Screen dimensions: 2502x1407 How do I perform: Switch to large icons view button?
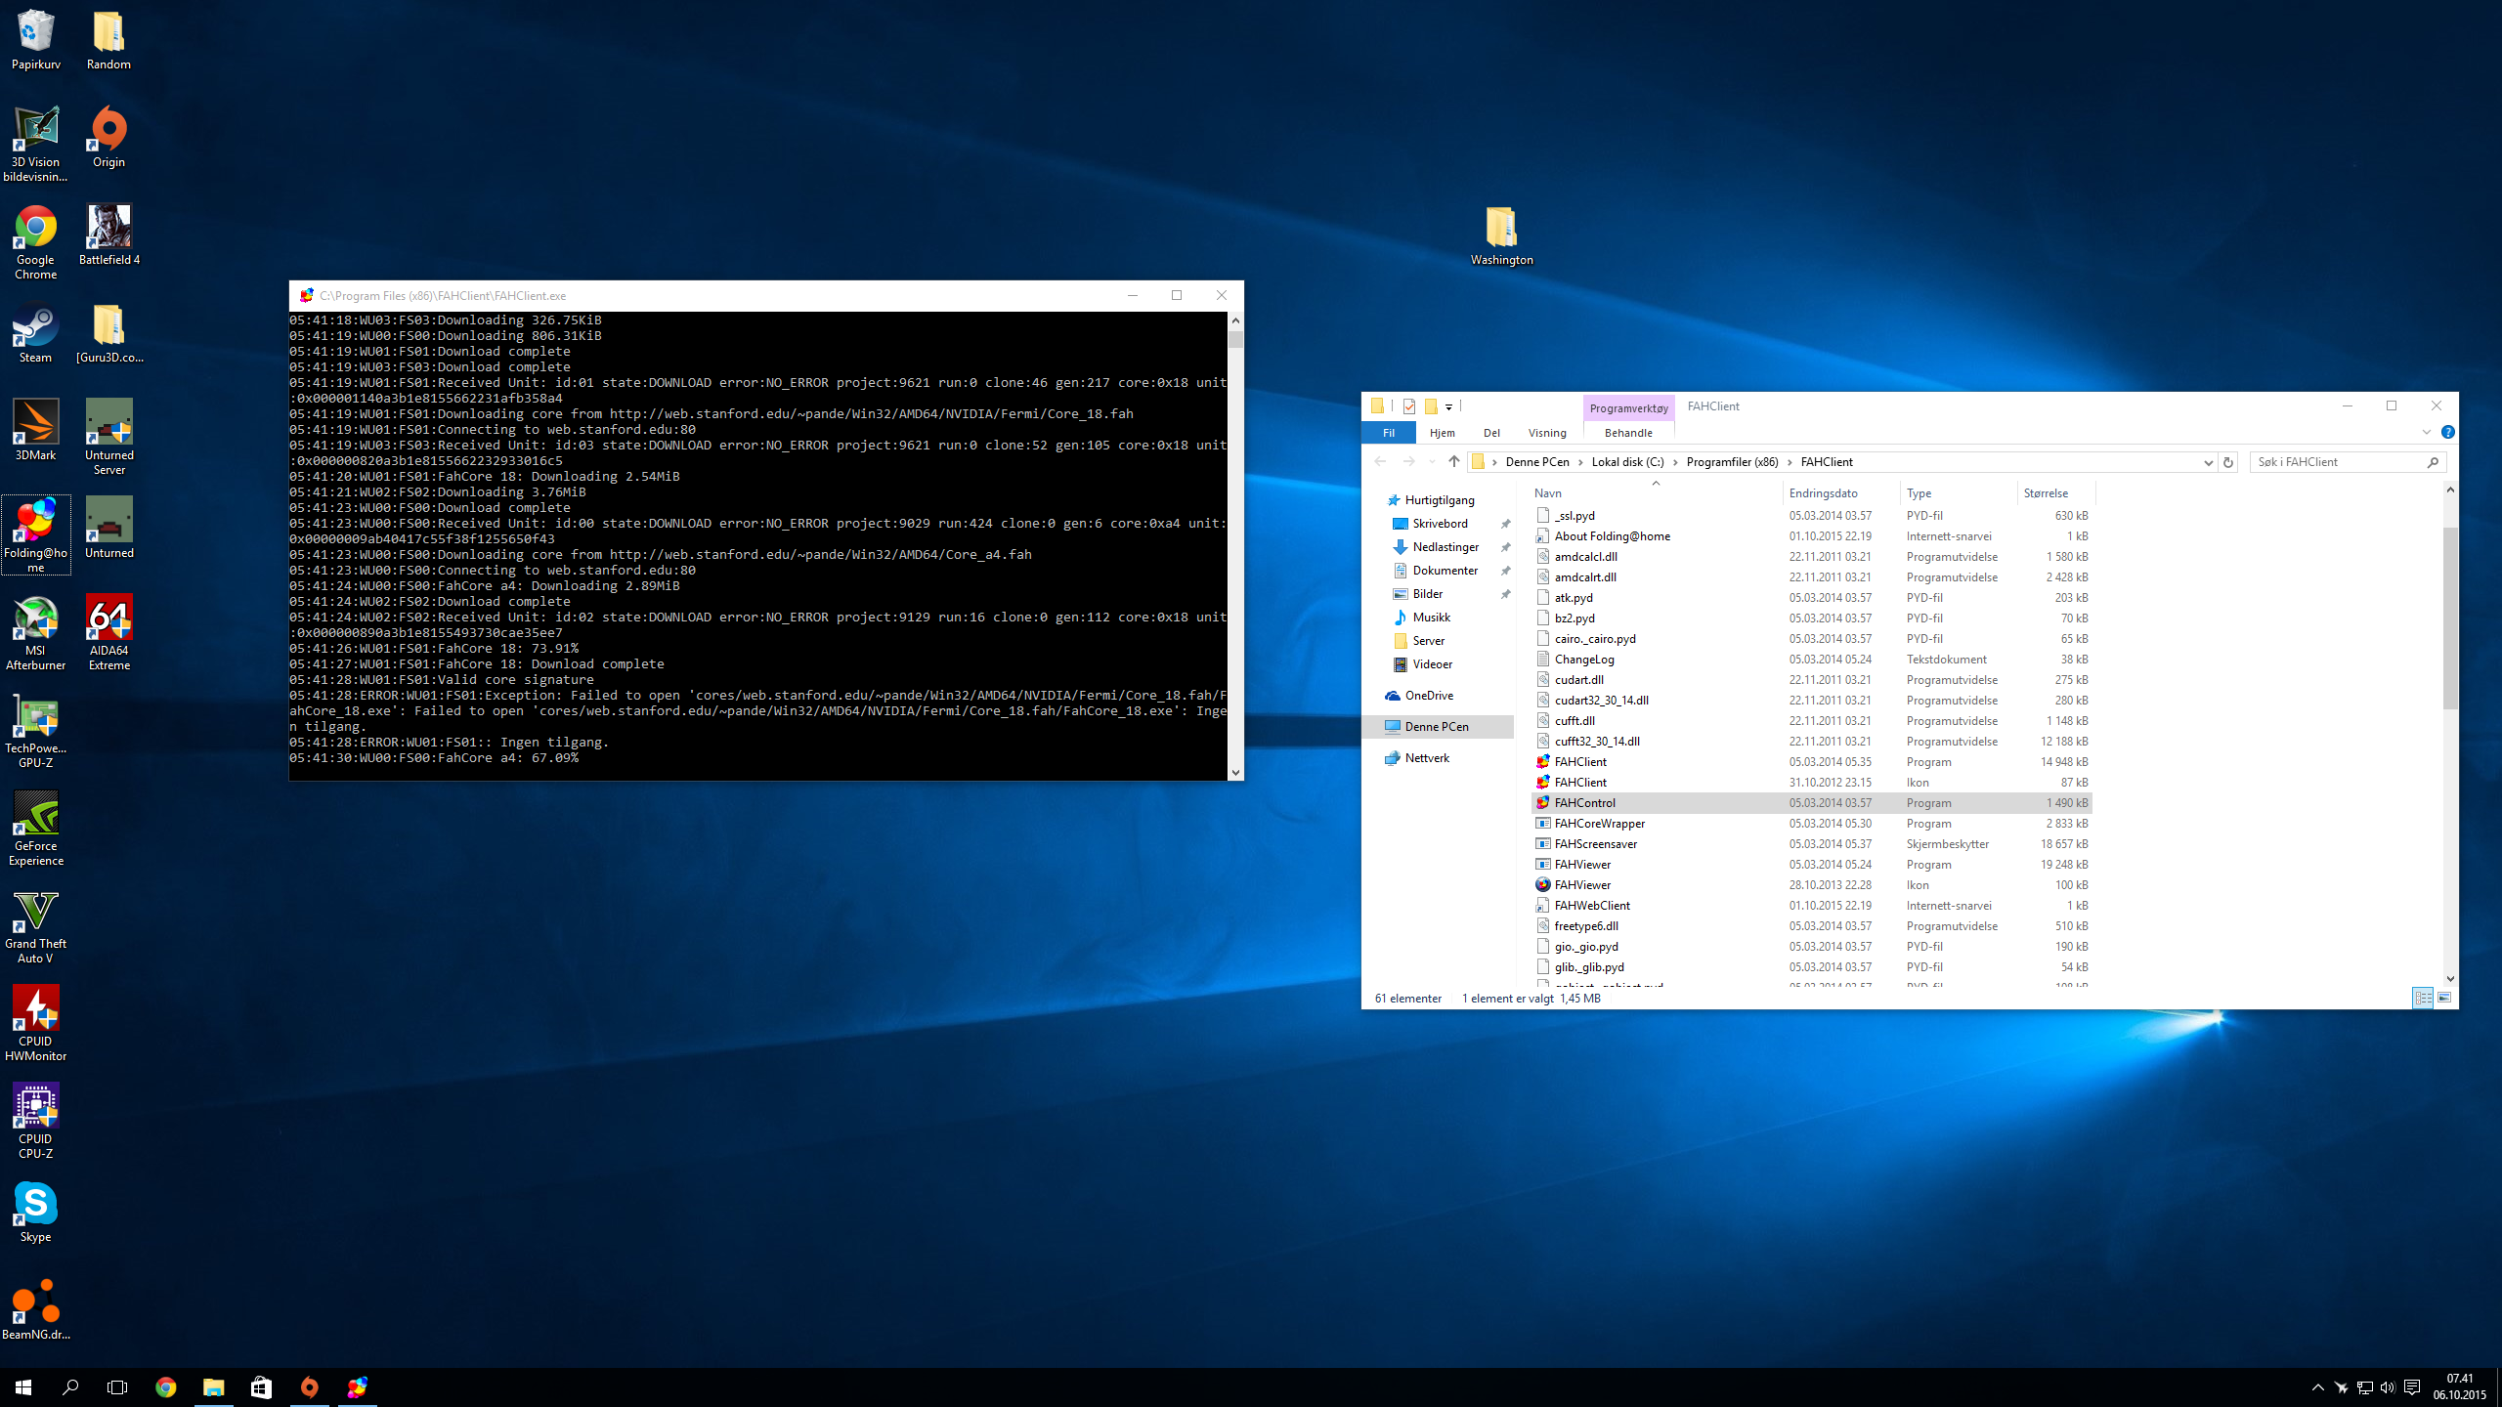coord(2444,998)
